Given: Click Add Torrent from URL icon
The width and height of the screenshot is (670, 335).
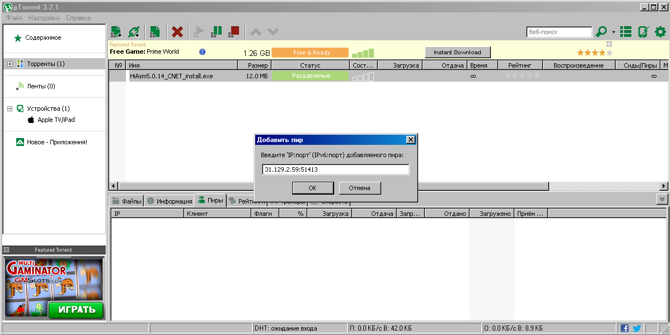Looking at the screenshot, I should pyautogui.click(x=134, y=32).
